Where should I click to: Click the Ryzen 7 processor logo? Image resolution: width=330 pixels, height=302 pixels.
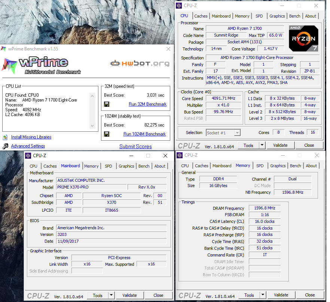(303, 38)
